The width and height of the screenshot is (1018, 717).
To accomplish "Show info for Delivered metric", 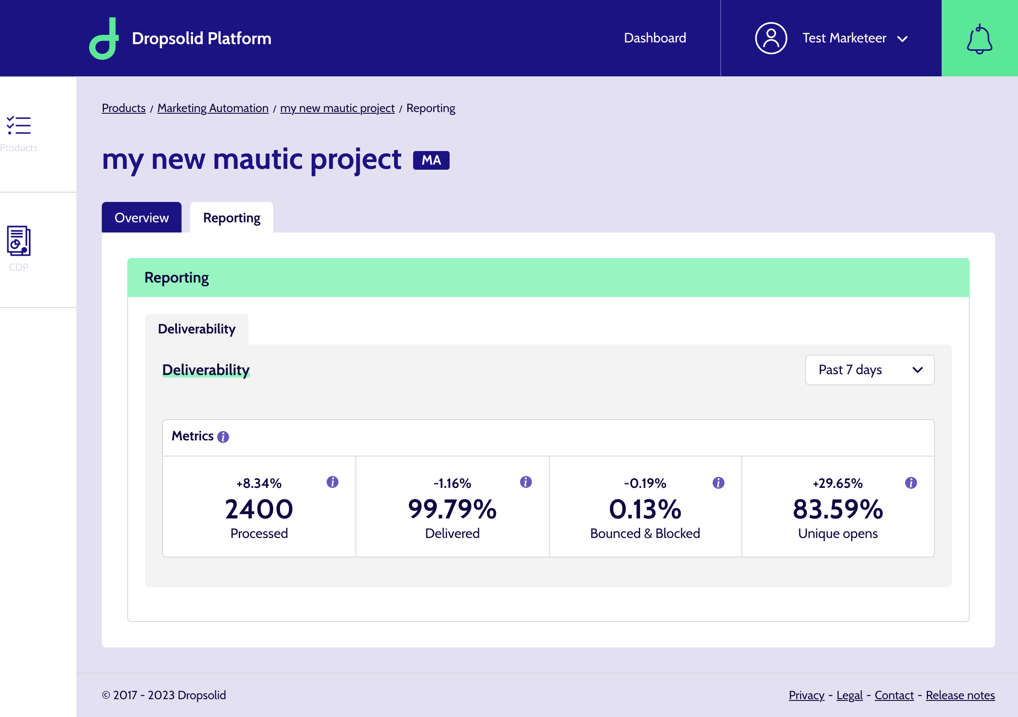I will [526, 482].
